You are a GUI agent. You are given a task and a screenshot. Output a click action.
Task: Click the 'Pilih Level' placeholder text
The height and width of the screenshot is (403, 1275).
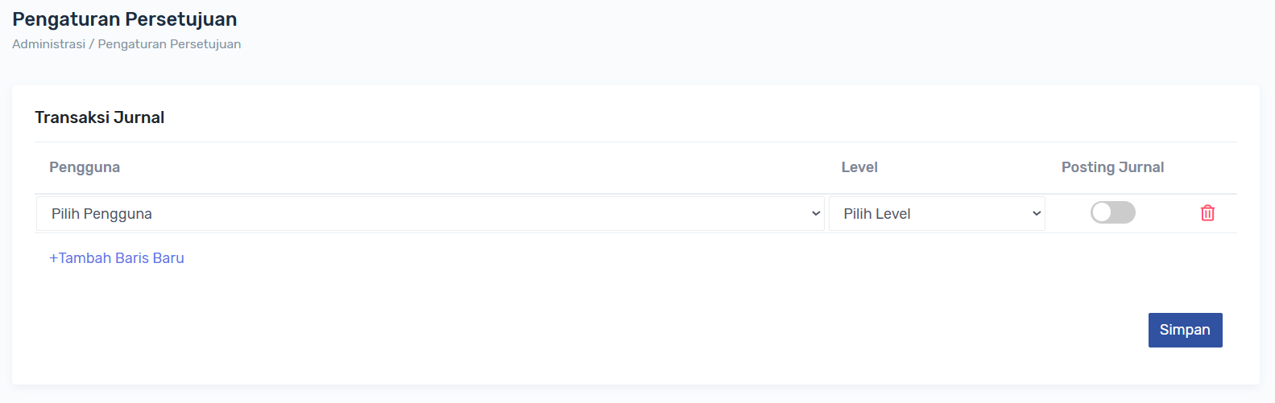coord(877,214)
